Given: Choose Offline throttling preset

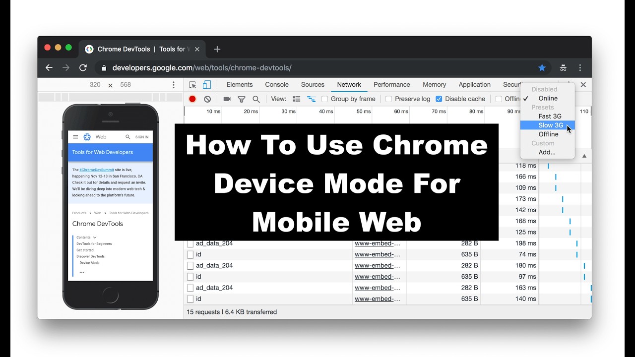Looking at the screenshot, I should [x=548, y=134].
